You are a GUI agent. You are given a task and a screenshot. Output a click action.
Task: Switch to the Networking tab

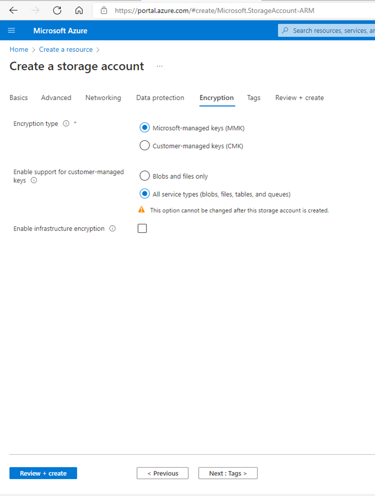tap(103, 98)
